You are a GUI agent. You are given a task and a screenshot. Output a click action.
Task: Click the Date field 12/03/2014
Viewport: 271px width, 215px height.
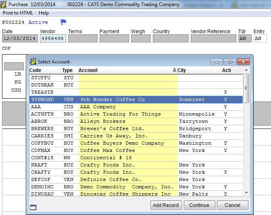(x=20, y=38)
